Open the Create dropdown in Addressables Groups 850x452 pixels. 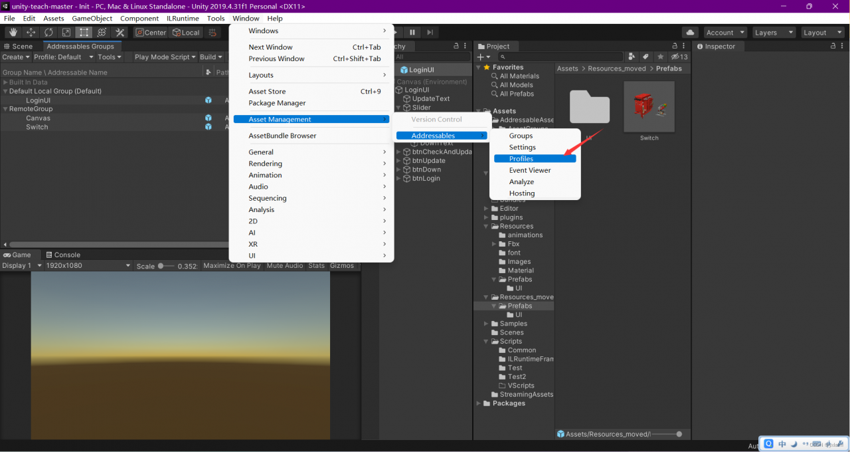16,57
